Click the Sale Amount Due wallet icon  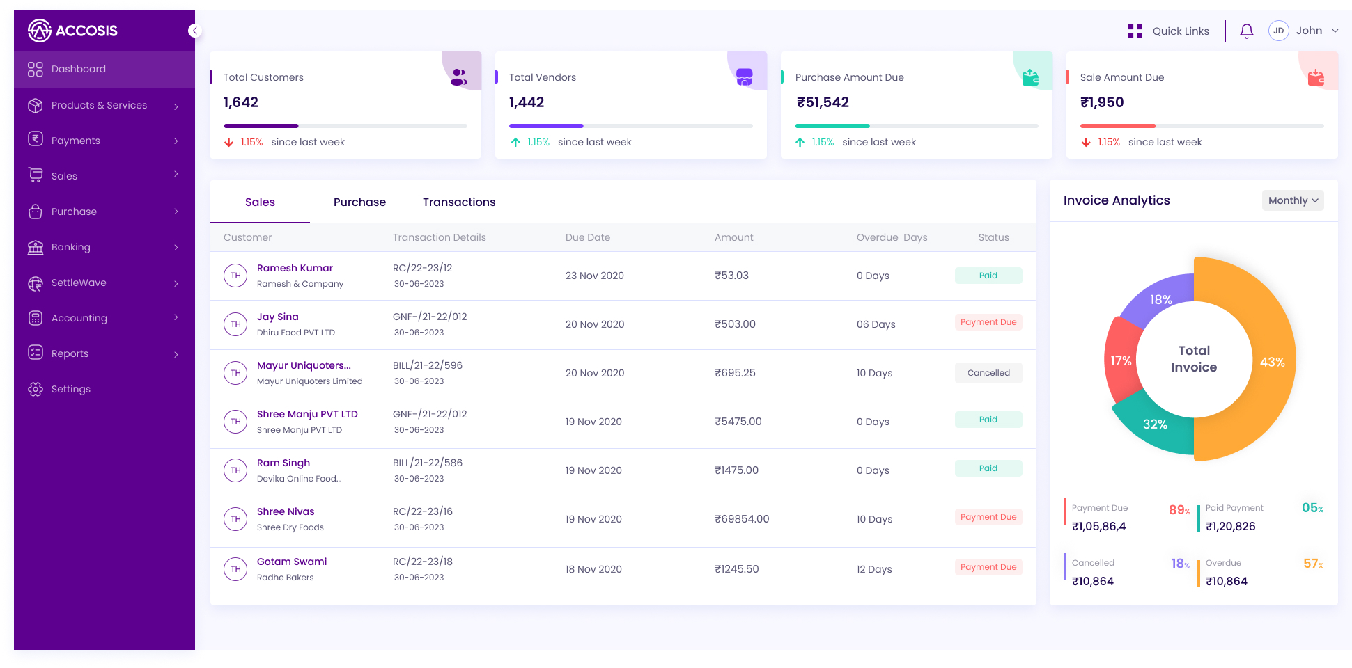coord(1316,77)
